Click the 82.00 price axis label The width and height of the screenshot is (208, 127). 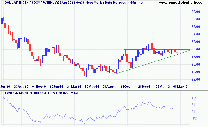coord(196,42)
